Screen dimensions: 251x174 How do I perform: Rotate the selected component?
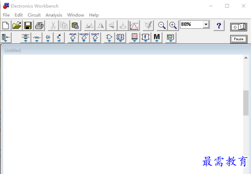point(89,25)
